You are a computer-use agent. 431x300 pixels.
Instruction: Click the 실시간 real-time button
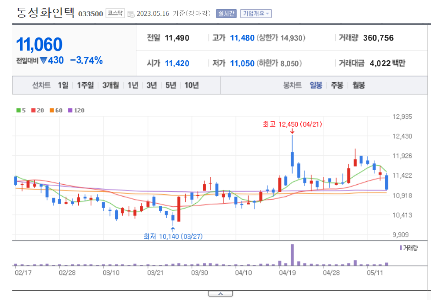click(x=226, y=14)
